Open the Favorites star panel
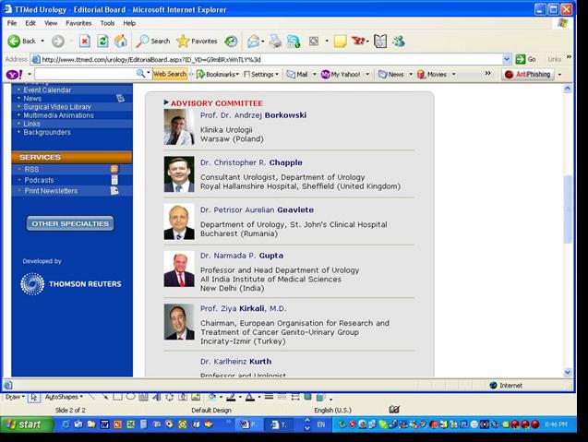 [x=197, y=42]
